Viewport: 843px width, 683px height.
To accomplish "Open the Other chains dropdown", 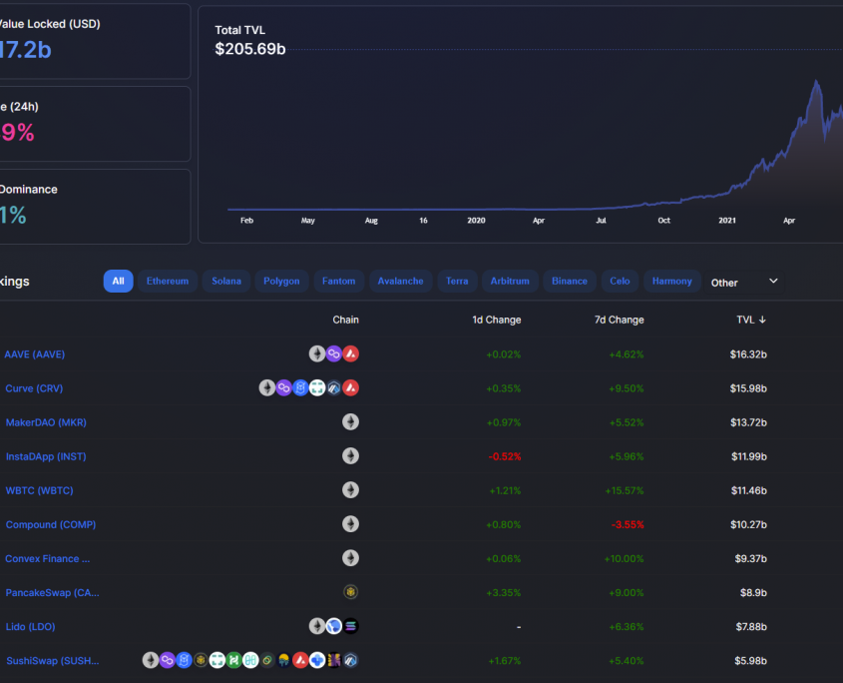I will click(744, 283).
